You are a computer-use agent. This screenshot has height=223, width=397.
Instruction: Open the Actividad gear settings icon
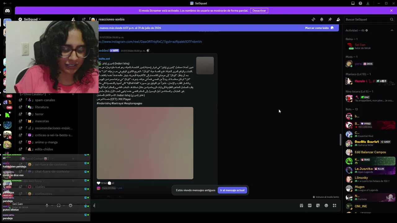tap(367, 30)
